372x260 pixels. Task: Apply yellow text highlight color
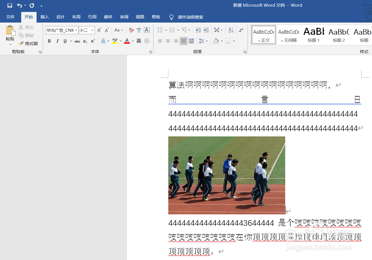click(x=115, y=41)
